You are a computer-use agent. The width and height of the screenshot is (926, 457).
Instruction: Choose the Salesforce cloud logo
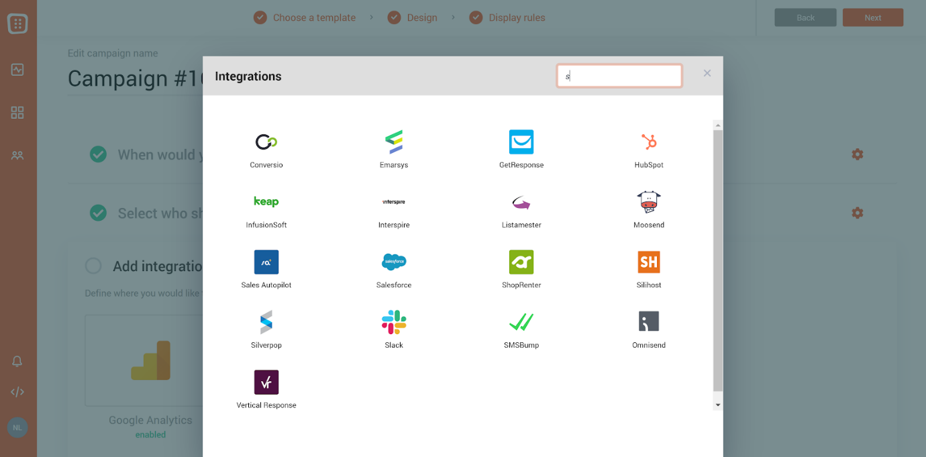tap(394, 262)
